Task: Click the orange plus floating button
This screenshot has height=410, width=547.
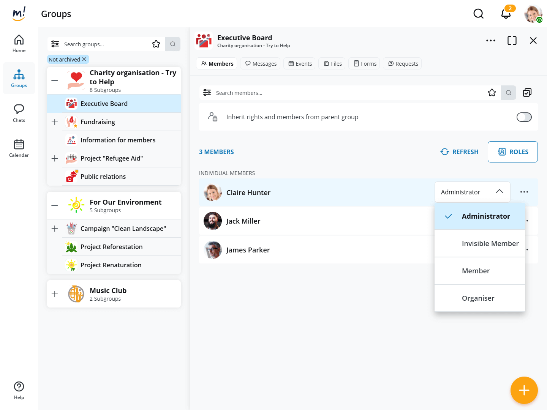Action: click(524, 390)
